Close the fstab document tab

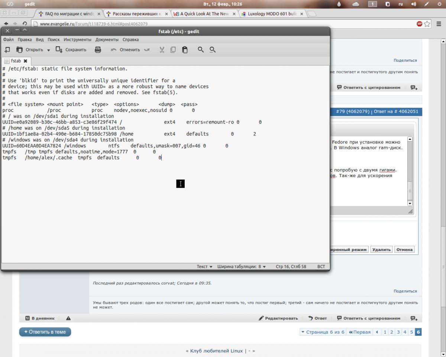tap(25, 61)
